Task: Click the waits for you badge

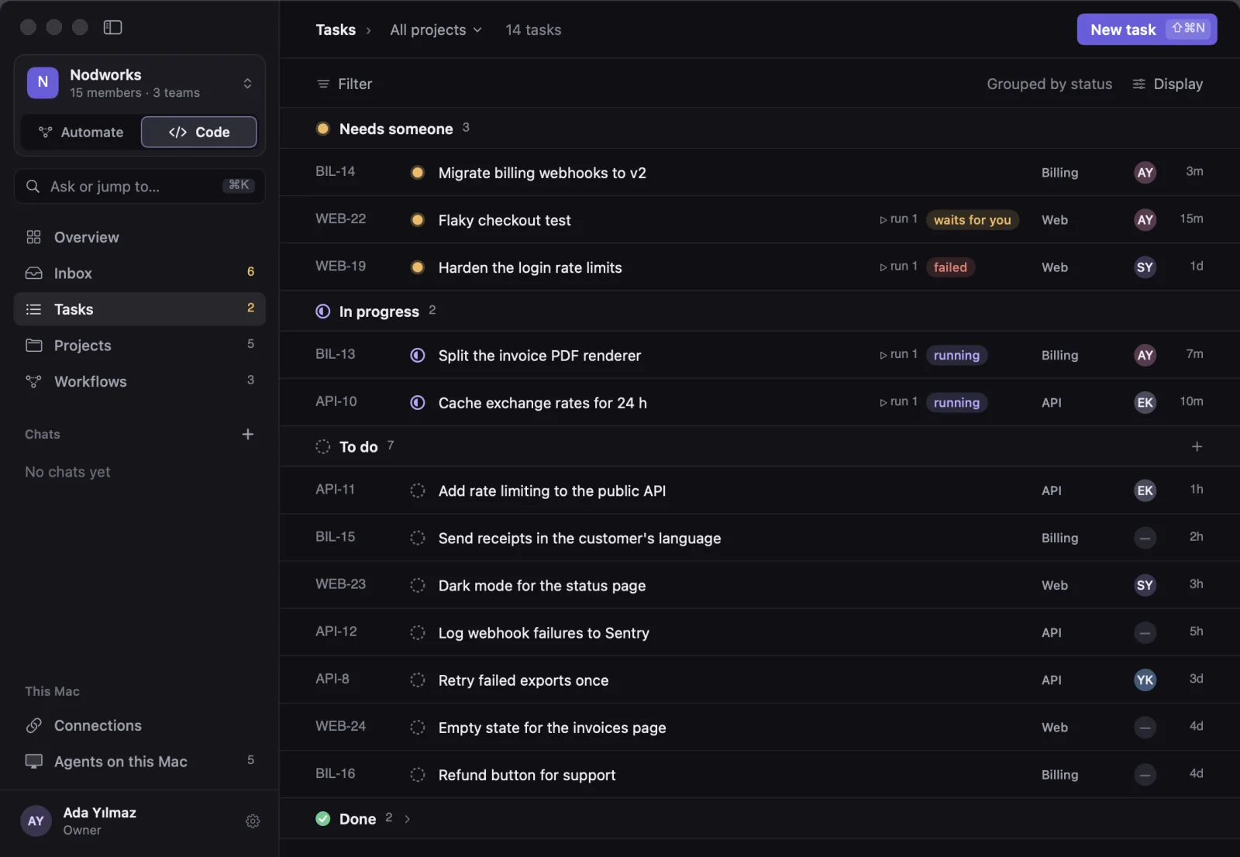Action: (x=972, y=220)
